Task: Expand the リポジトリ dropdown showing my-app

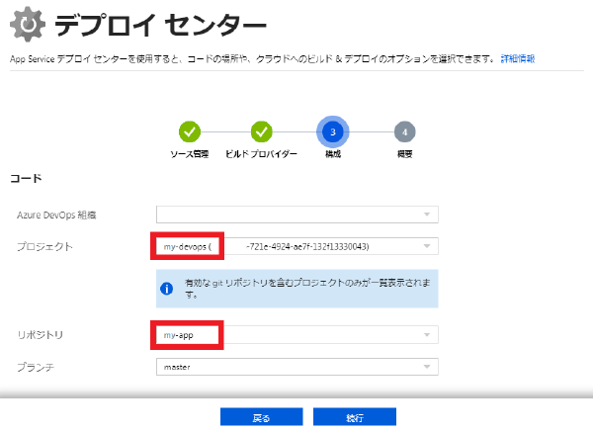Action: 296,336
